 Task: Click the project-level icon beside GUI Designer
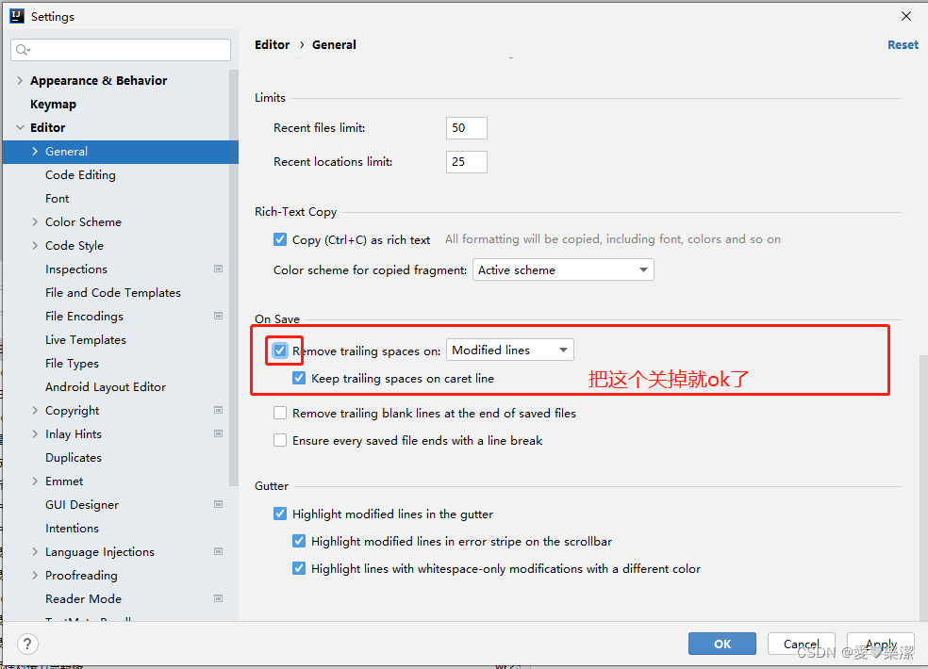[219, 504]
